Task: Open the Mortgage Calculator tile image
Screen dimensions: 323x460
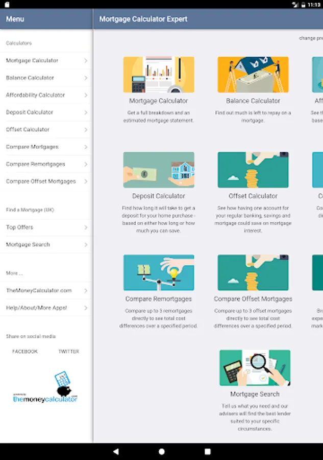Action: [158, 75]
